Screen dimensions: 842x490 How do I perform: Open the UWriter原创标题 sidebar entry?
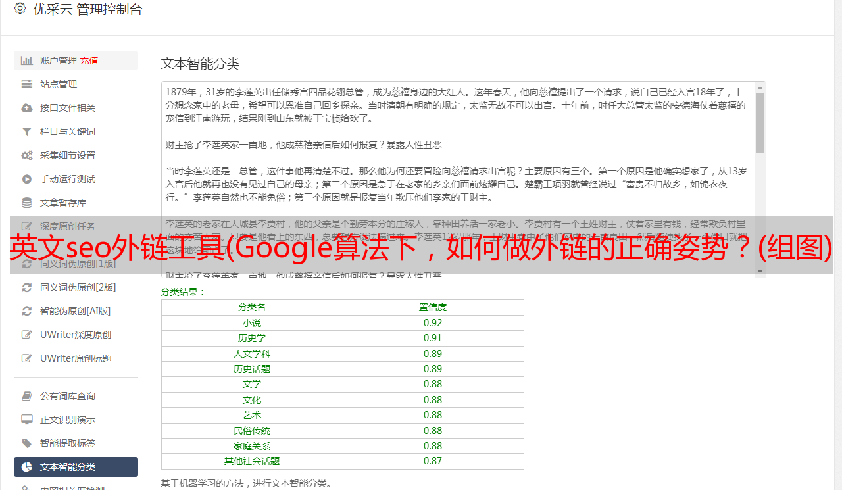(x=76, y=358)
